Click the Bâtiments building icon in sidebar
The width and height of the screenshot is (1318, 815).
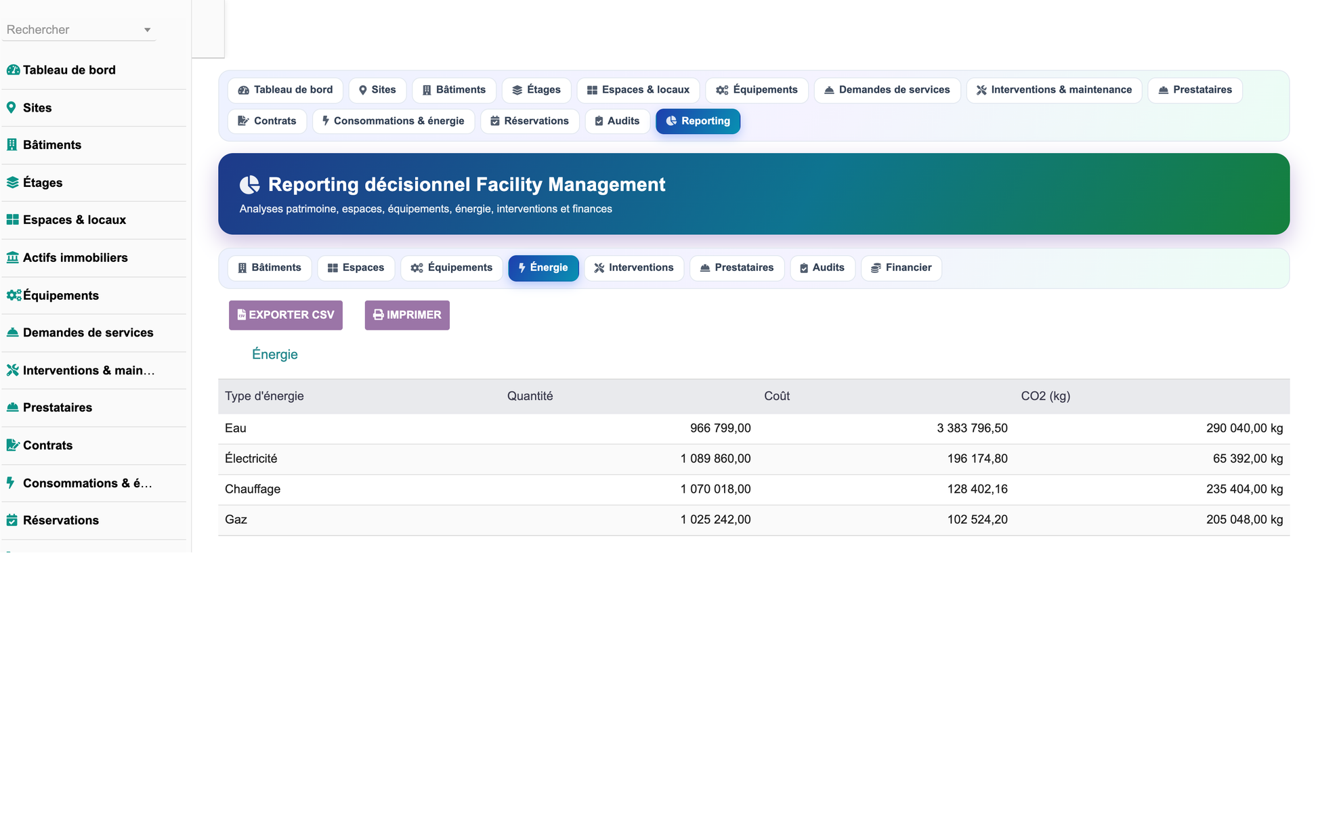(x=12, y=145)
